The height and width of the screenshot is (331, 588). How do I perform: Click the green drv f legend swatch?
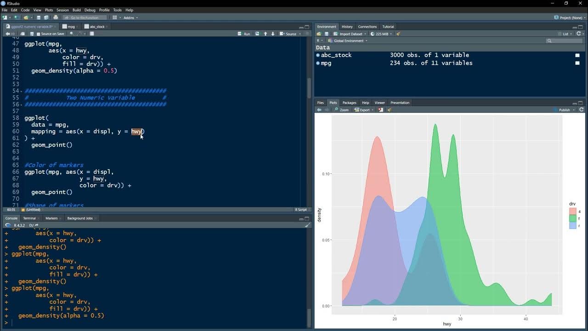tap(573, 218)
